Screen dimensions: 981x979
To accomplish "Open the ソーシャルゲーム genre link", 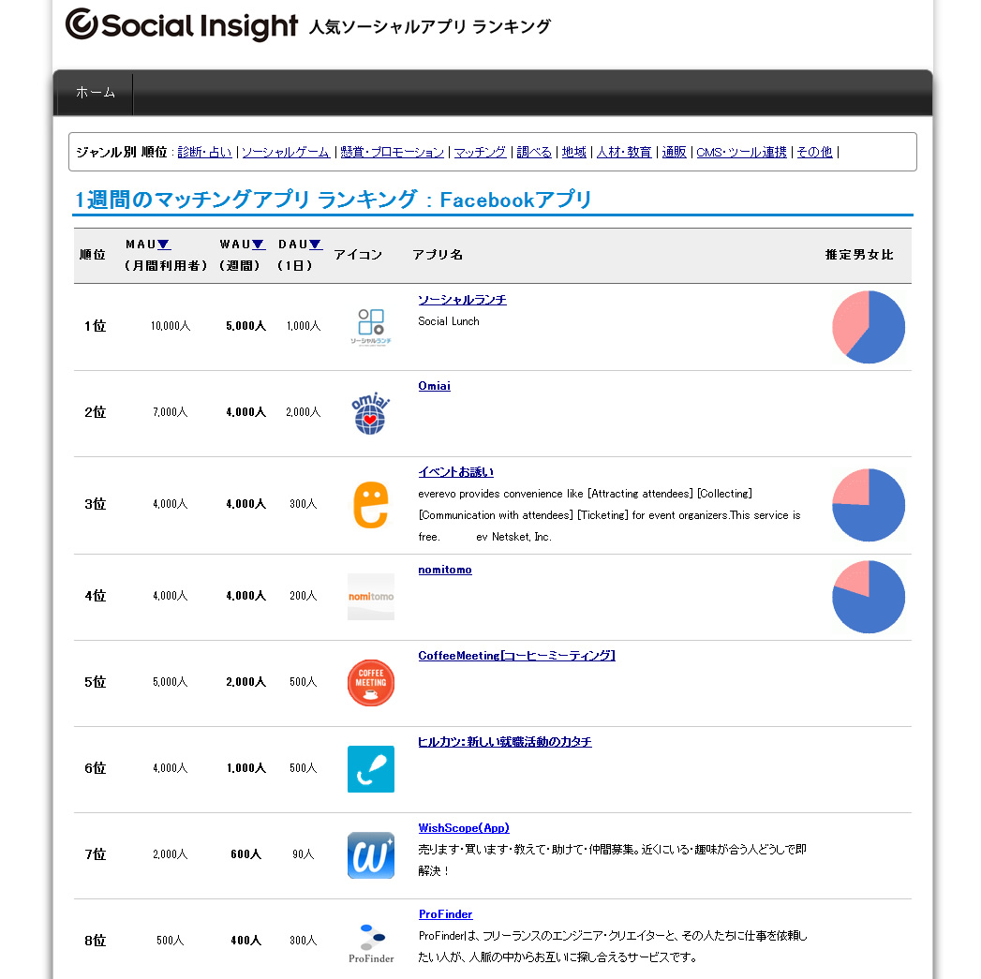I will (285, 152).
